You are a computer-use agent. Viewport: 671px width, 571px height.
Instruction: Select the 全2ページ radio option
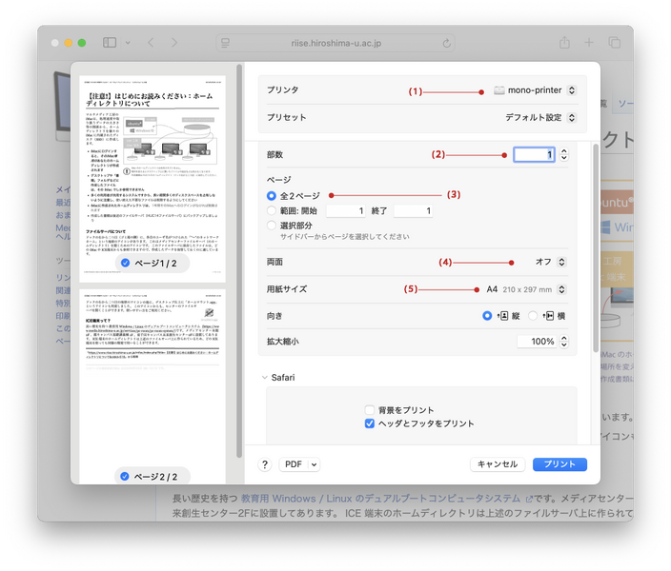(x=273, y=194)
